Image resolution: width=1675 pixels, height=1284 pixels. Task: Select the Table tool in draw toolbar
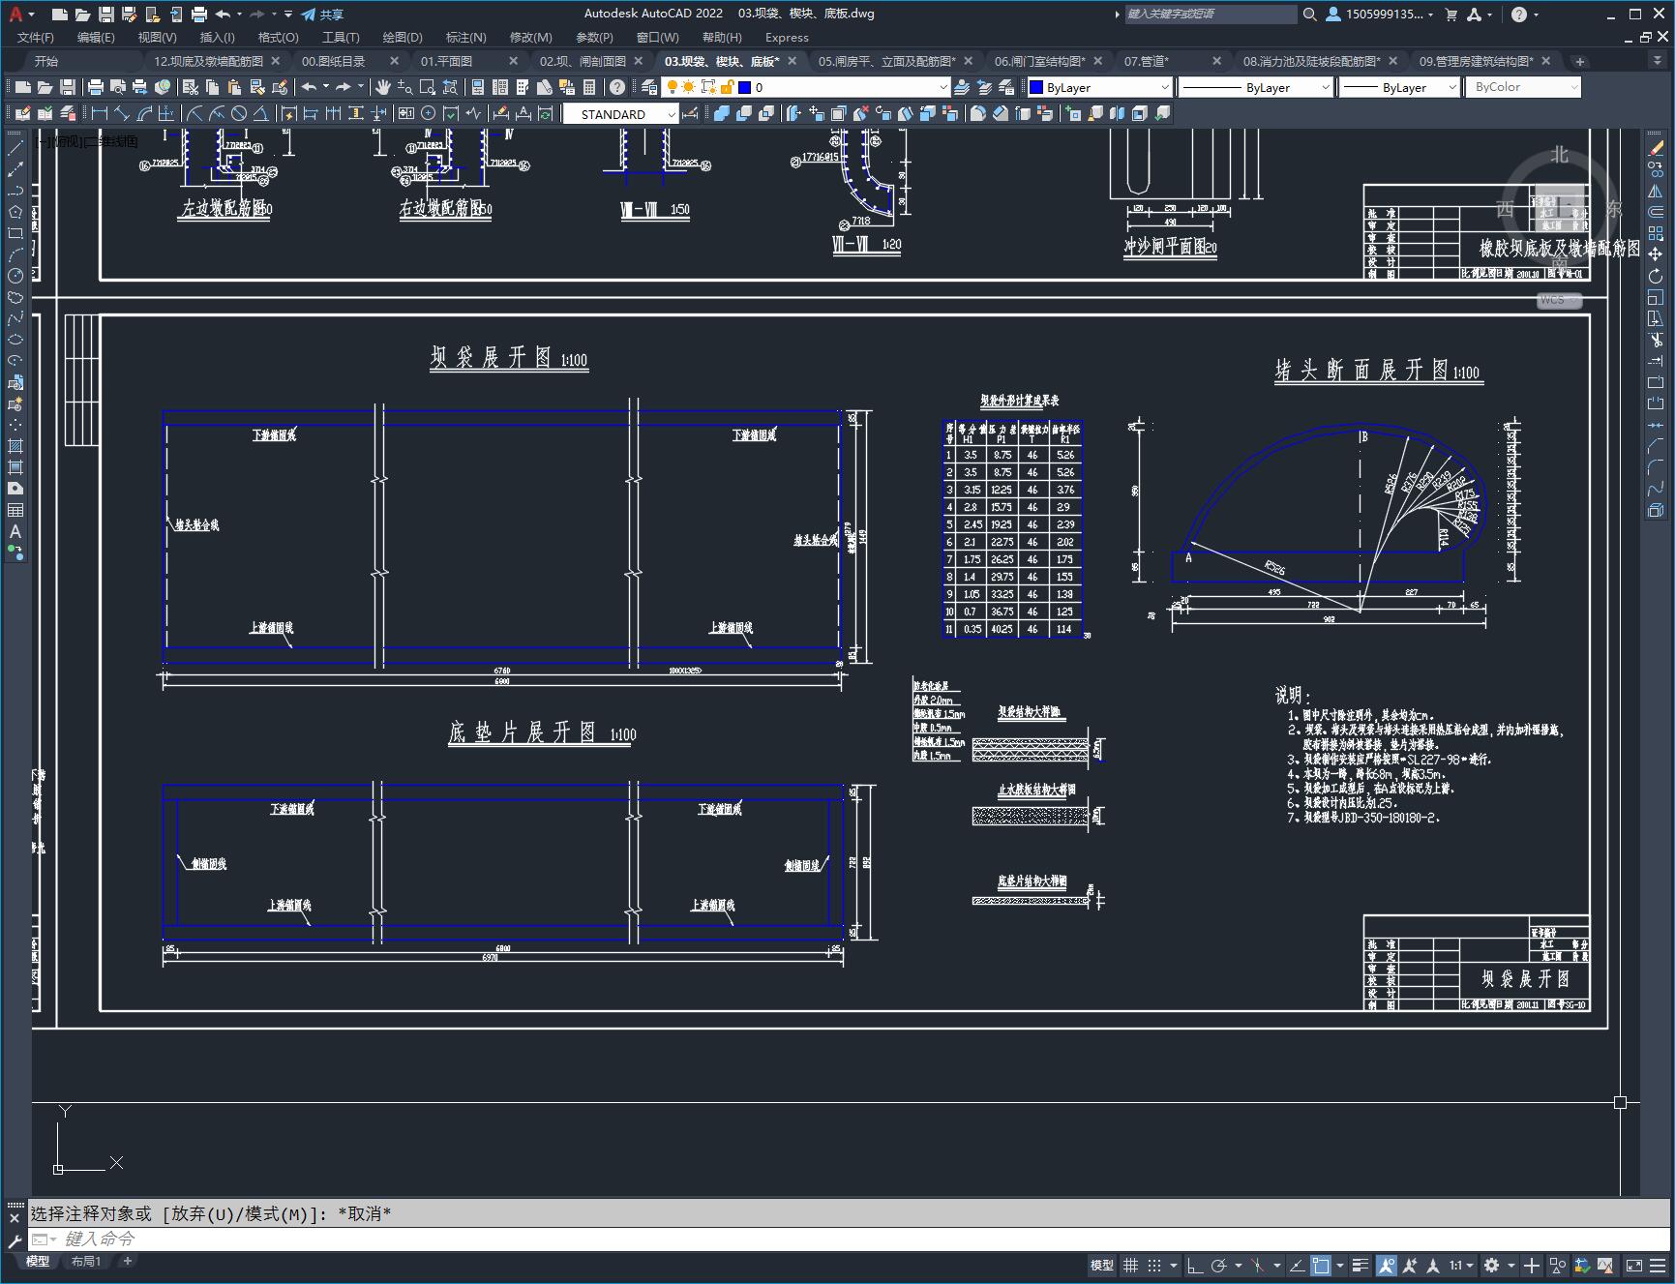(15, 510)
